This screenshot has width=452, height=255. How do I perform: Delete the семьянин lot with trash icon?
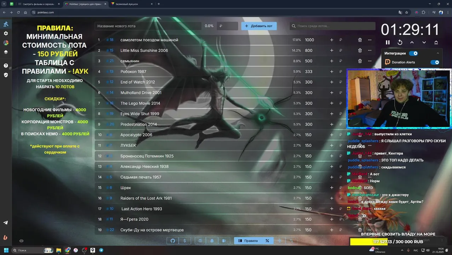[x=360, y=61]
